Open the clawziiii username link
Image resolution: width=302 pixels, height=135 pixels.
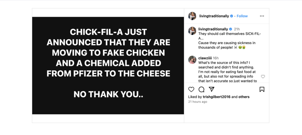tap(205, 58)
